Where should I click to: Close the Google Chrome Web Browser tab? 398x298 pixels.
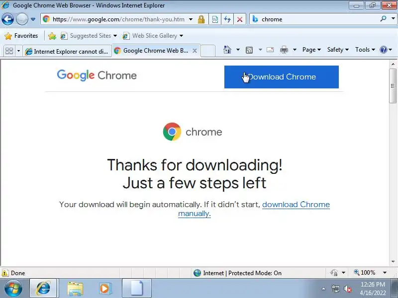[195, 51]
